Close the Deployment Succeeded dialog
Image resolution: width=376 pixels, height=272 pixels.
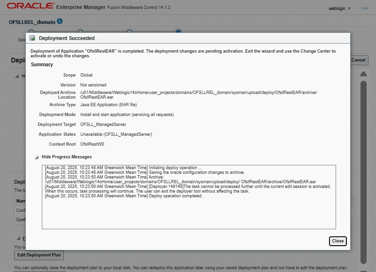[337, 241]
